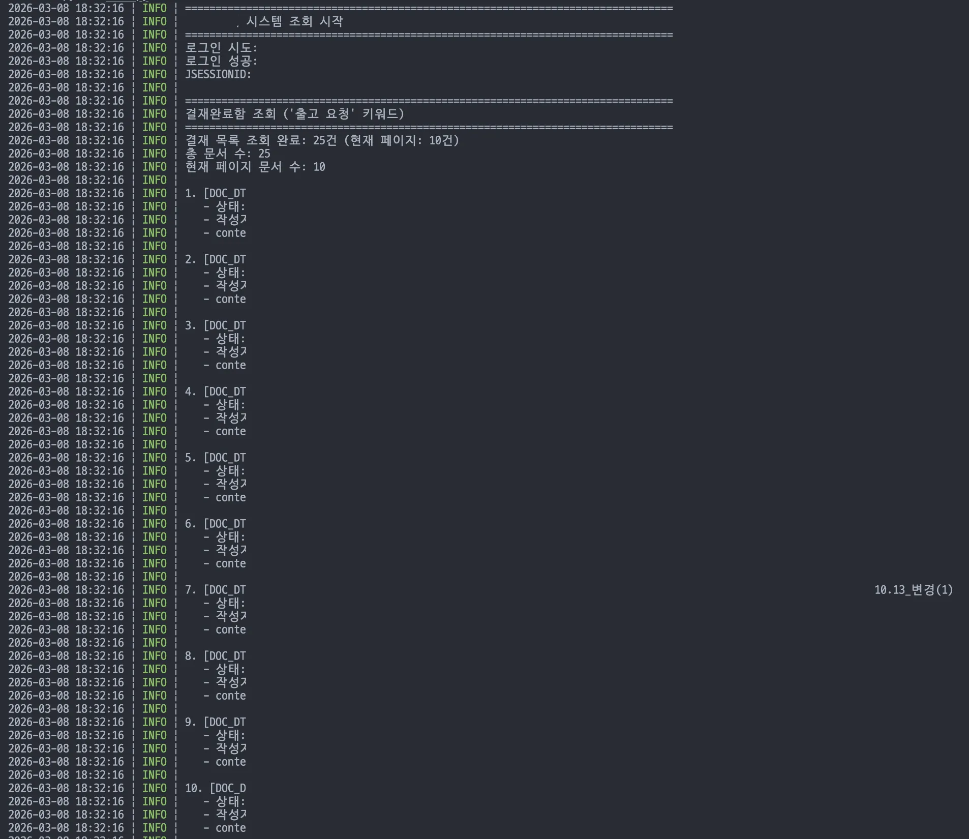Click the "10.13_변경(1)" label on the right
Screen dimensions: 969x839
pos(914,590)
